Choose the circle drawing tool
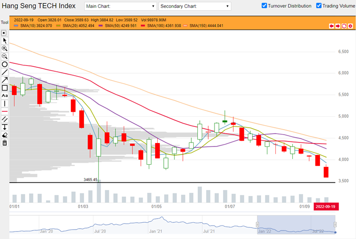 (4, 64)
